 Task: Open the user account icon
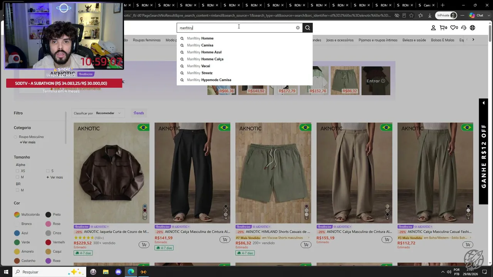coord(433,28)
